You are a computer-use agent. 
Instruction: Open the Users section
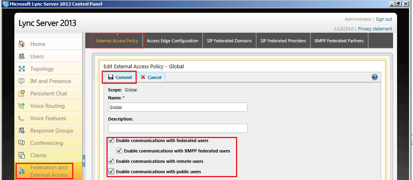(x=49, y=56)
